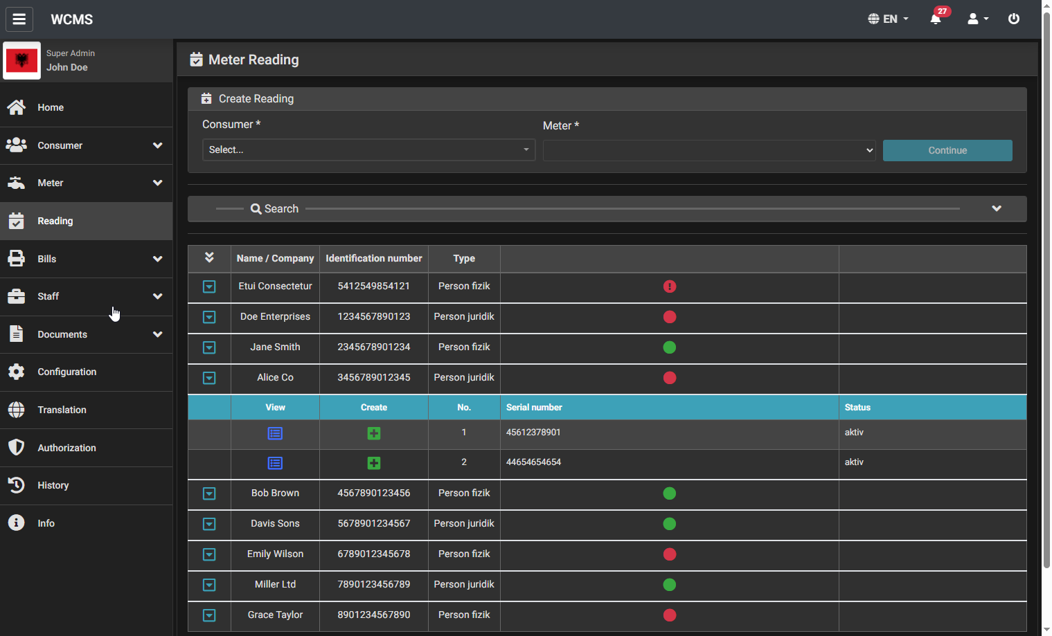Image resolution: width=1052 pixels, height=636 pixels.
Task: Open the Translation menu item
Action: point(86,410)
